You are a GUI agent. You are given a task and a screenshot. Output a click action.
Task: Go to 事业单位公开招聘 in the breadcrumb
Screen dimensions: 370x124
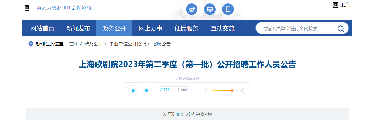click(128, 44)
